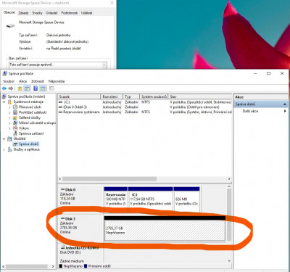The height and width of the screenshot is (272, 290).
Task: Click the Up one level folder icon
Action: click(20, 88)
